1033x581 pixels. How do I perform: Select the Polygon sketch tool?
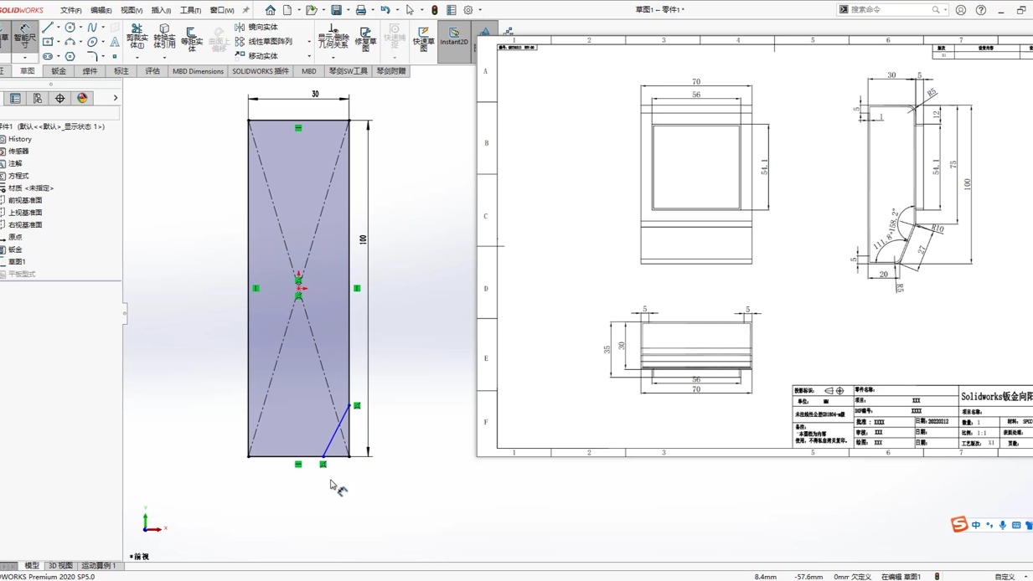coord(70,56)
